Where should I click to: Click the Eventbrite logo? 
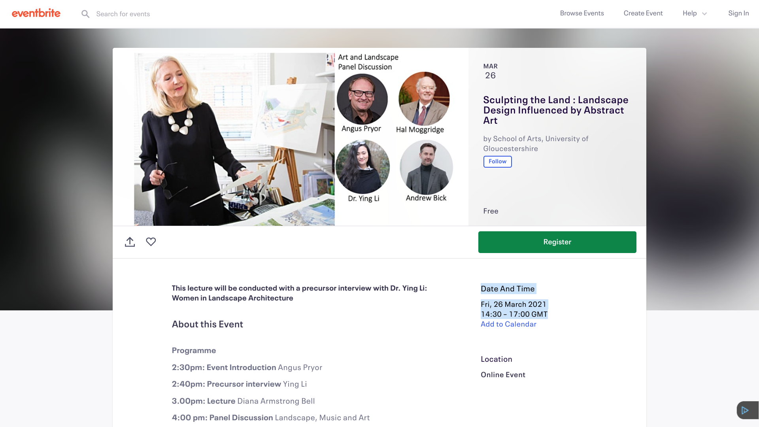click(36, 13)
